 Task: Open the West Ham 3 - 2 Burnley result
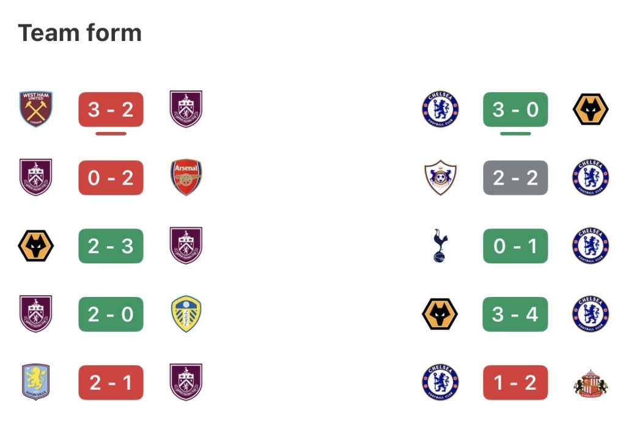pyautogui.click(x=111, y=109)
